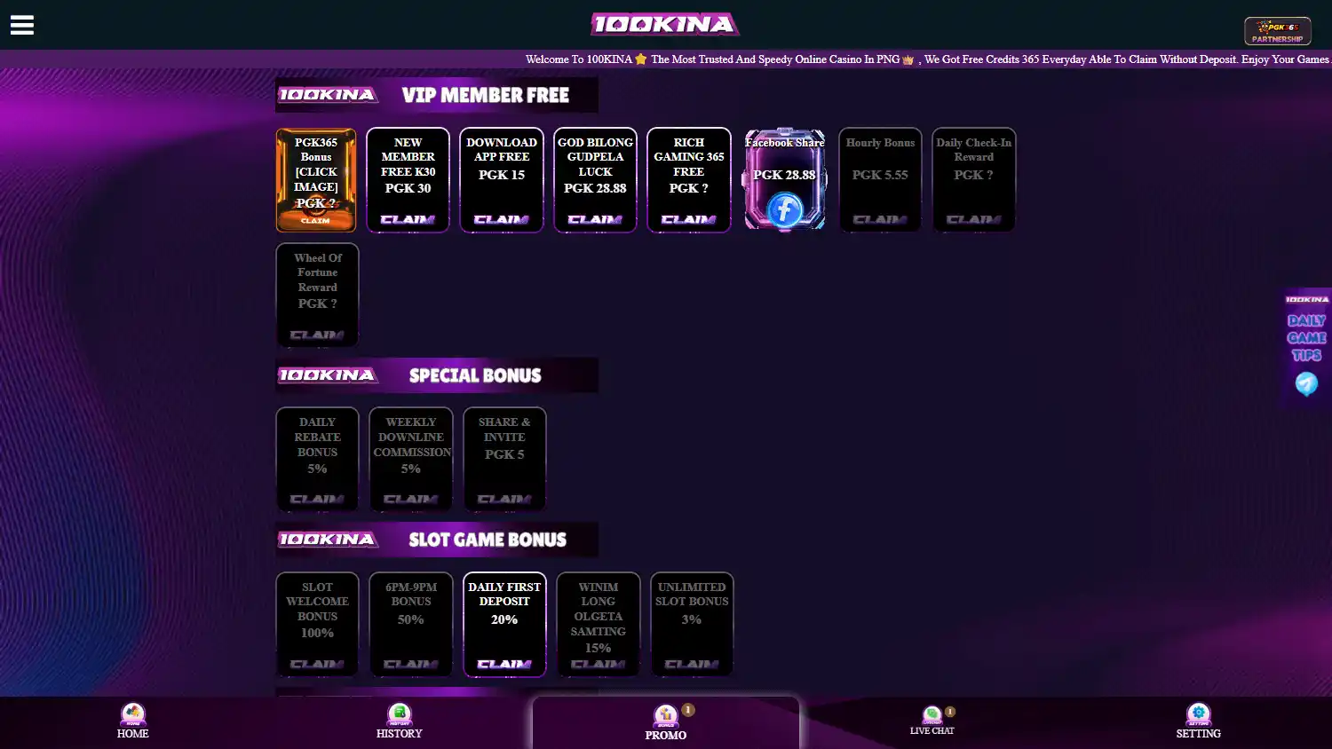The width and height of the screenshot is (1332, 749).
Task: Select the Wheel Of Fortune Reward card
Action: tap(317, 296)
